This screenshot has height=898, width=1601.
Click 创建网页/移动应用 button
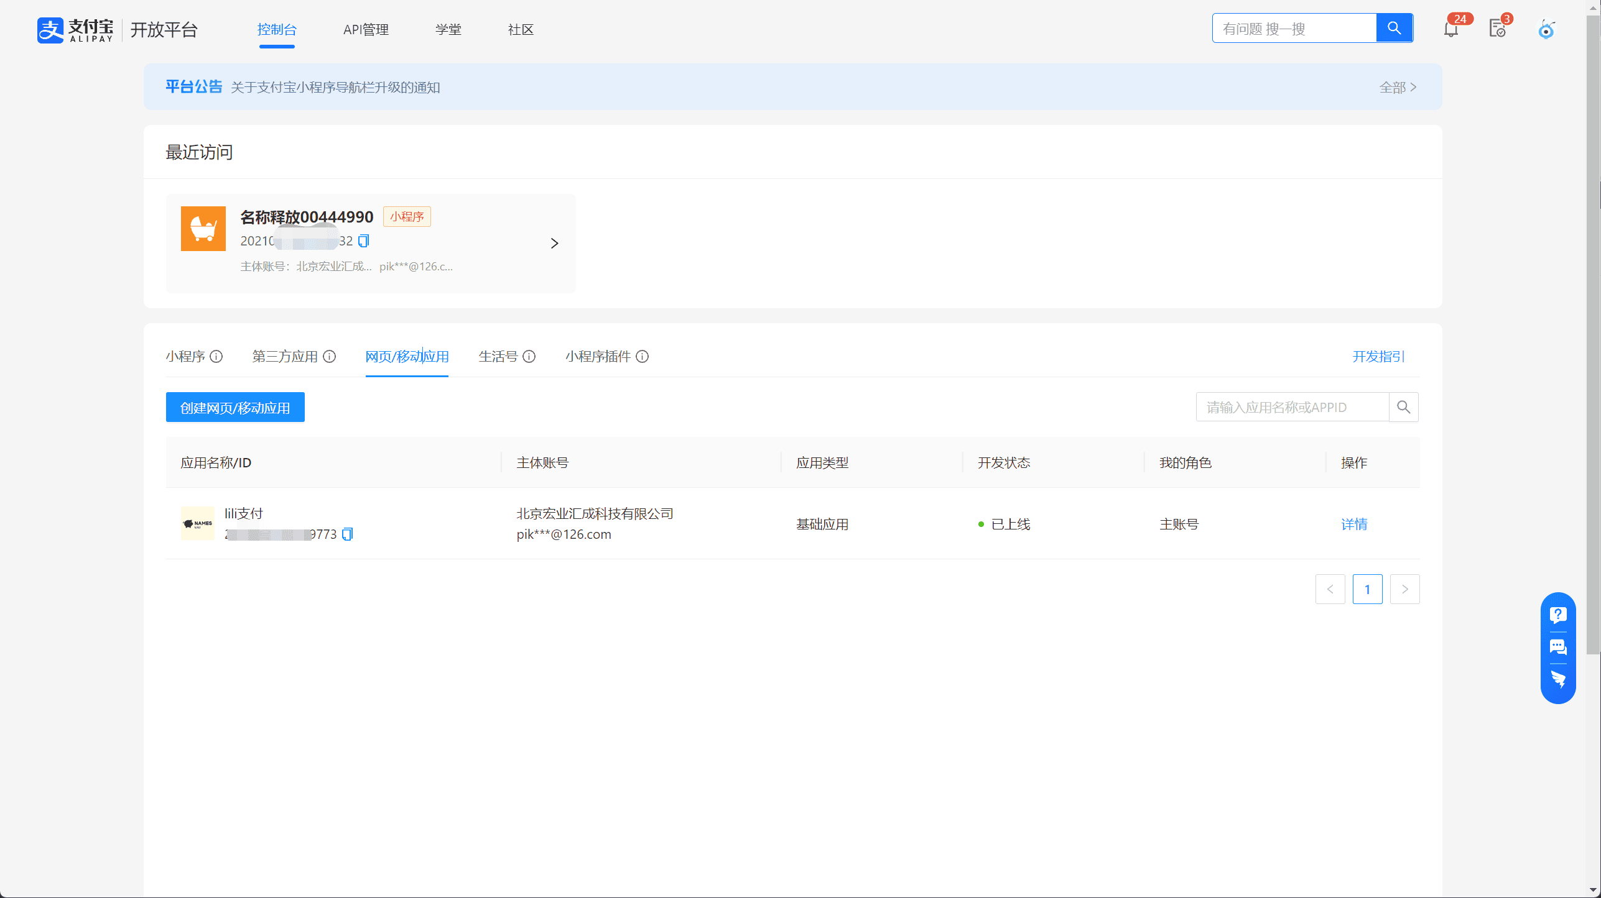coord(235,407)
